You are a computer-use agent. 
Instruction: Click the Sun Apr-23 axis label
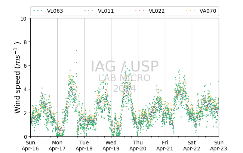(x=219, y=146)
